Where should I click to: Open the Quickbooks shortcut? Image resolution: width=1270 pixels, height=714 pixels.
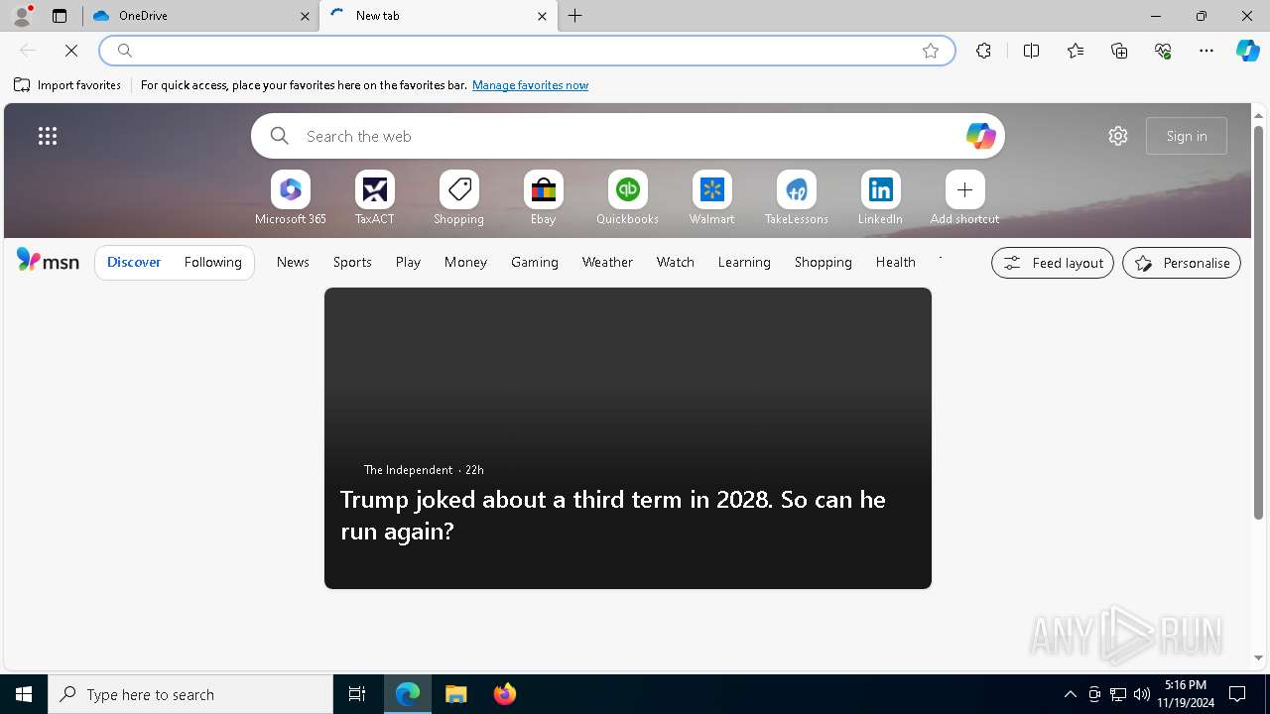point(628,197)
